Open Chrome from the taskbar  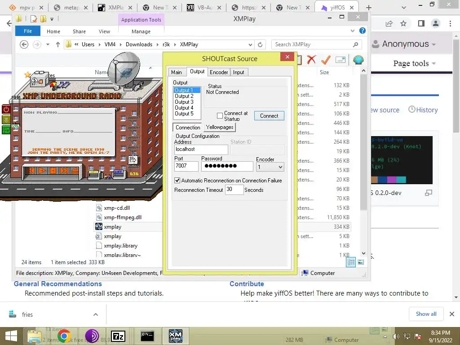tap(64, 336)
